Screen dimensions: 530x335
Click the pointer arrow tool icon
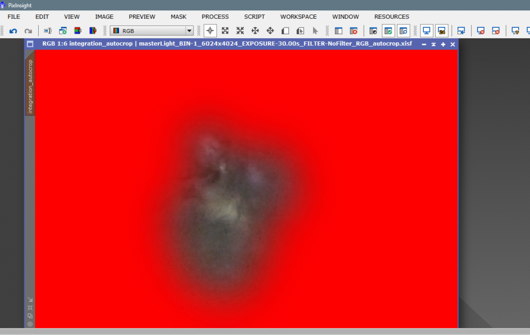point(315,31)
